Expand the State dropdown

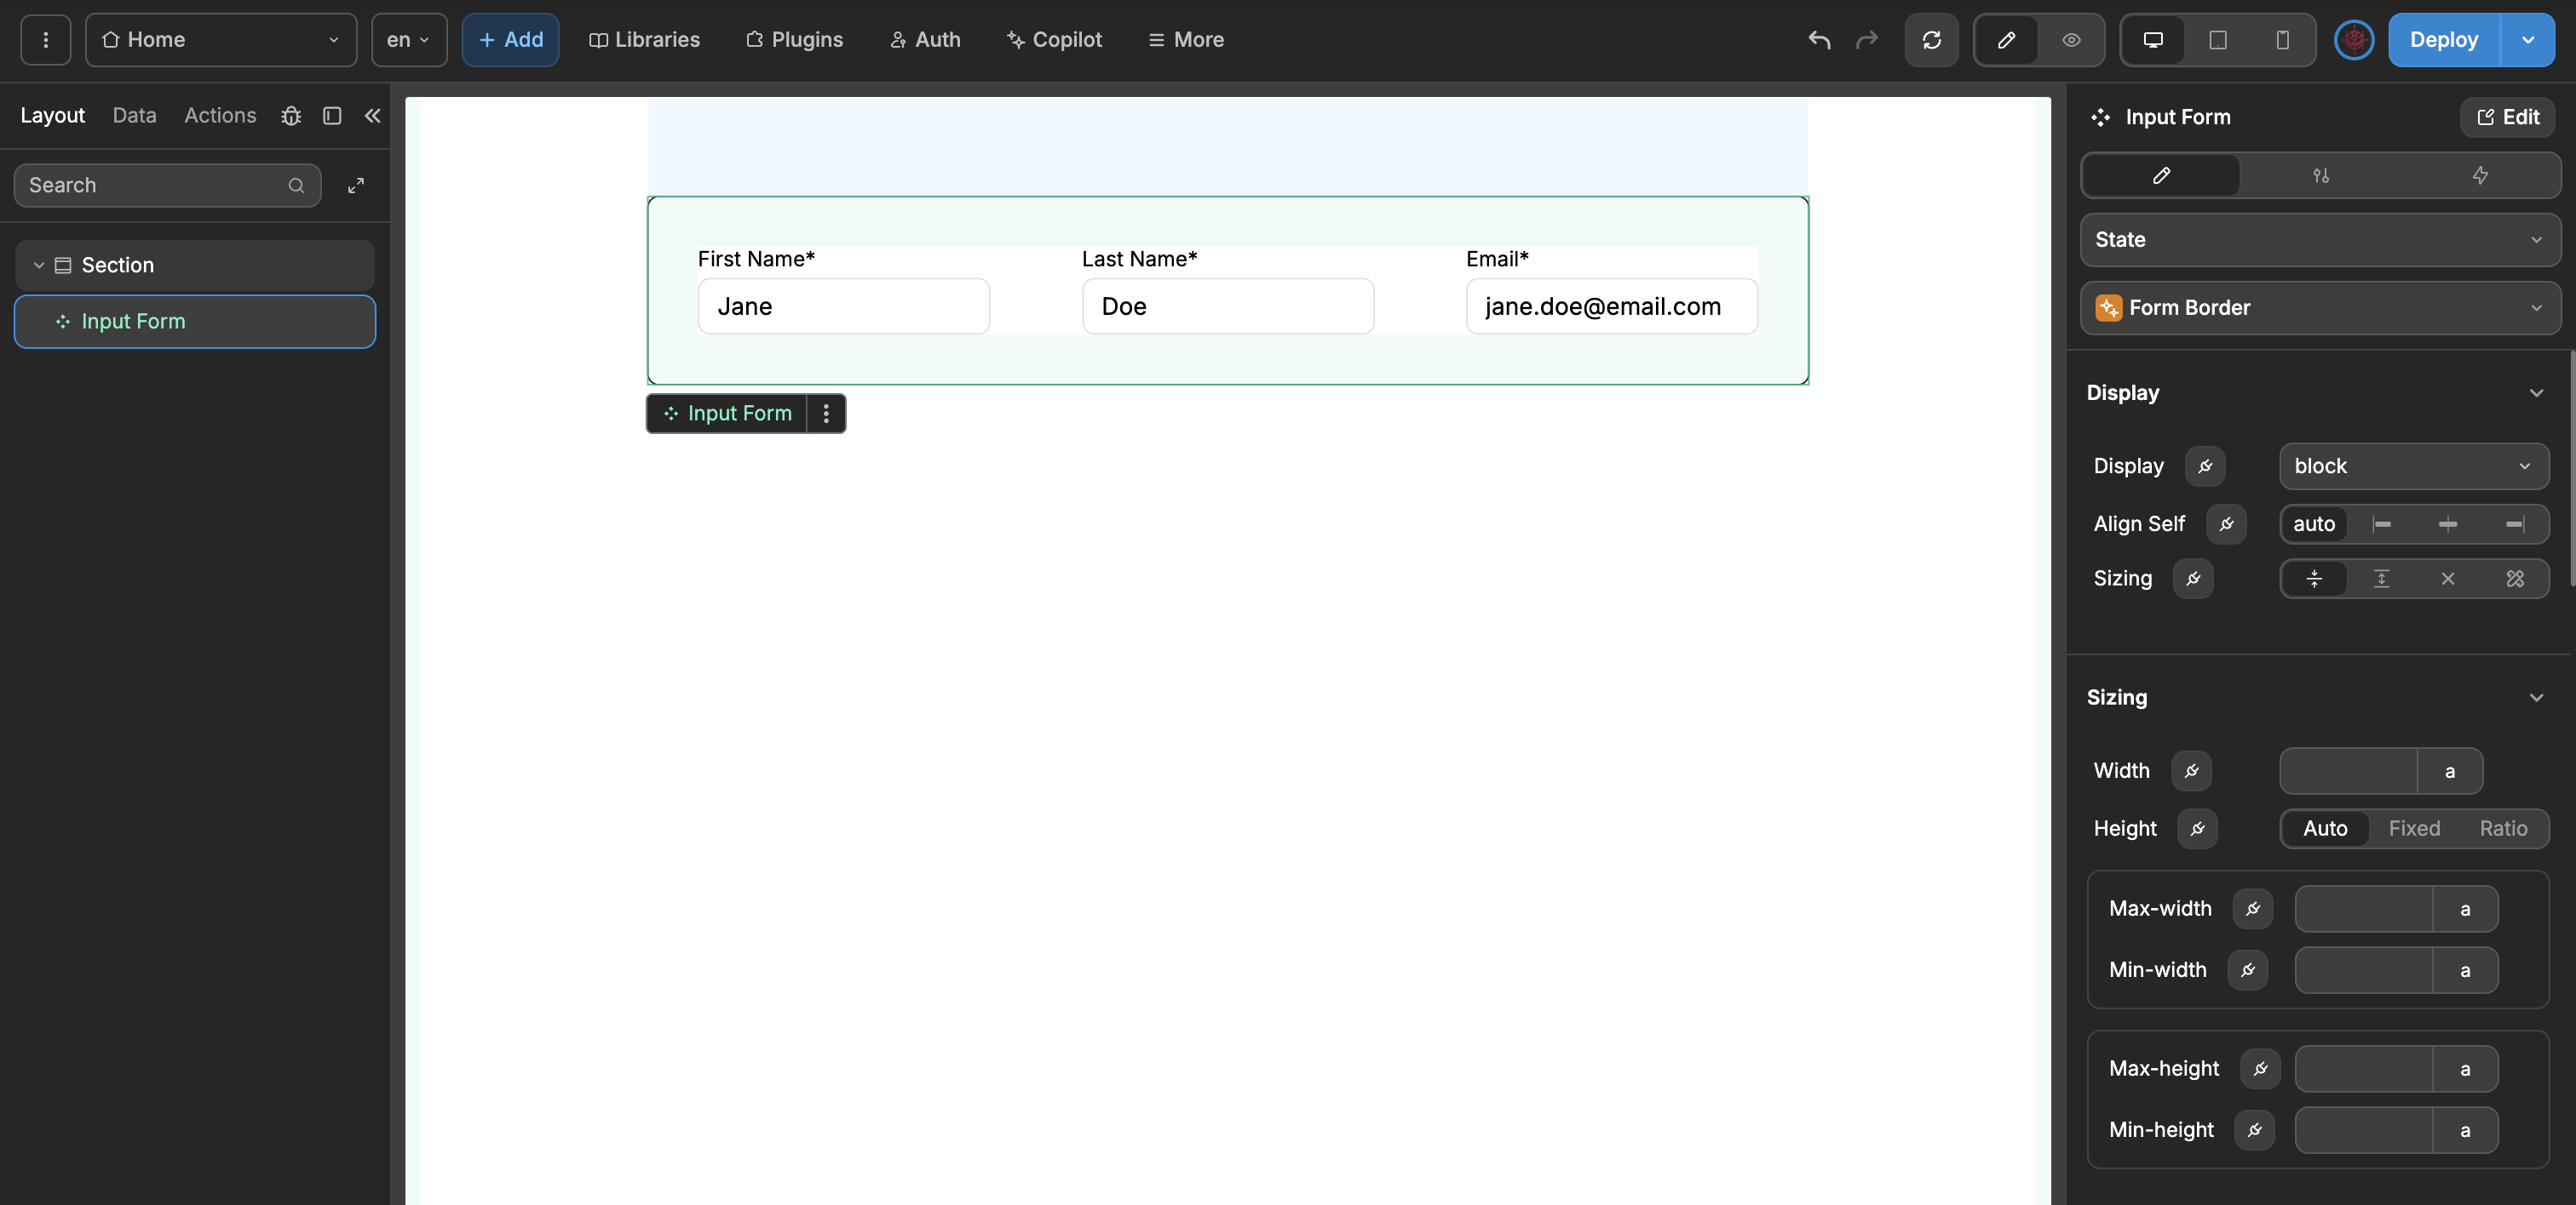click(x=2319, y=240)
